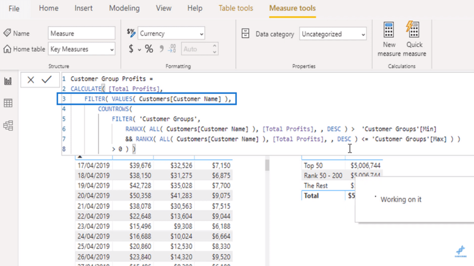Click the $5,006,744 value for Top 50
The height and width of the screenshot is (266, 474).
(365, 166)
